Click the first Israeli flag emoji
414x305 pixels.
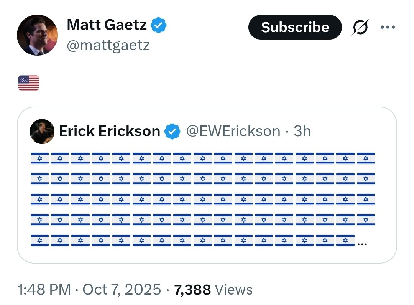click(x=39, y=158)
